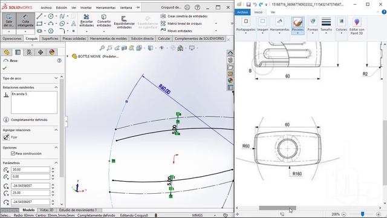Select the Polygon sketch tool

[x=51, y=31]
